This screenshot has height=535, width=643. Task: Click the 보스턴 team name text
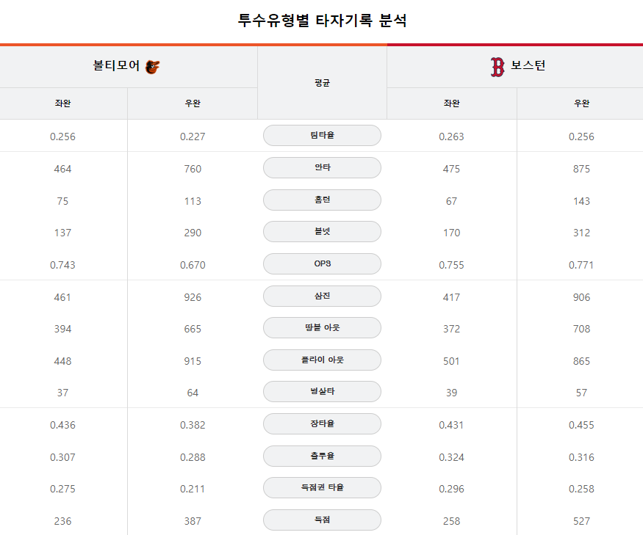(x=528, y=66)
